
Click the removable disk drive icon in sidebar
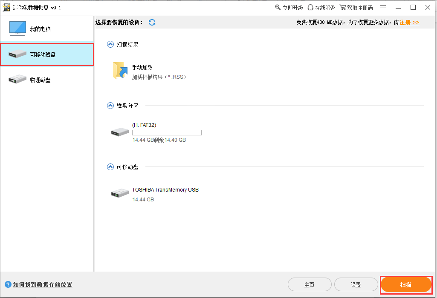point(17,54)
